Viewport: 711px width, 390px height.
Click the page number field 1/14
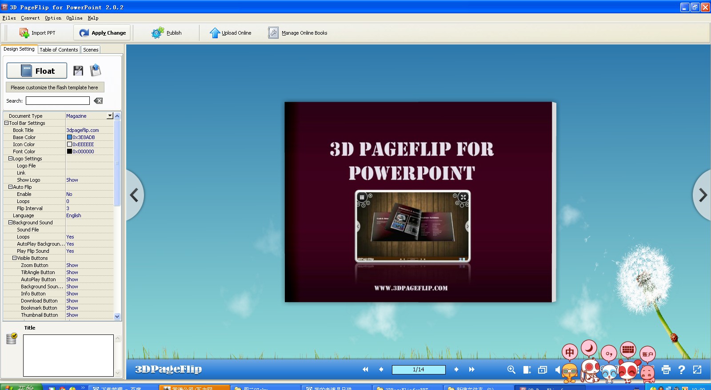(419, 370)
